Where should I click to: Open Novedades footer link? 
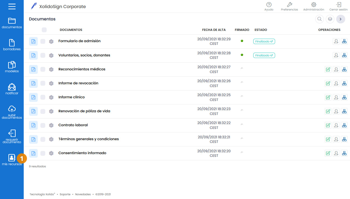83,194
